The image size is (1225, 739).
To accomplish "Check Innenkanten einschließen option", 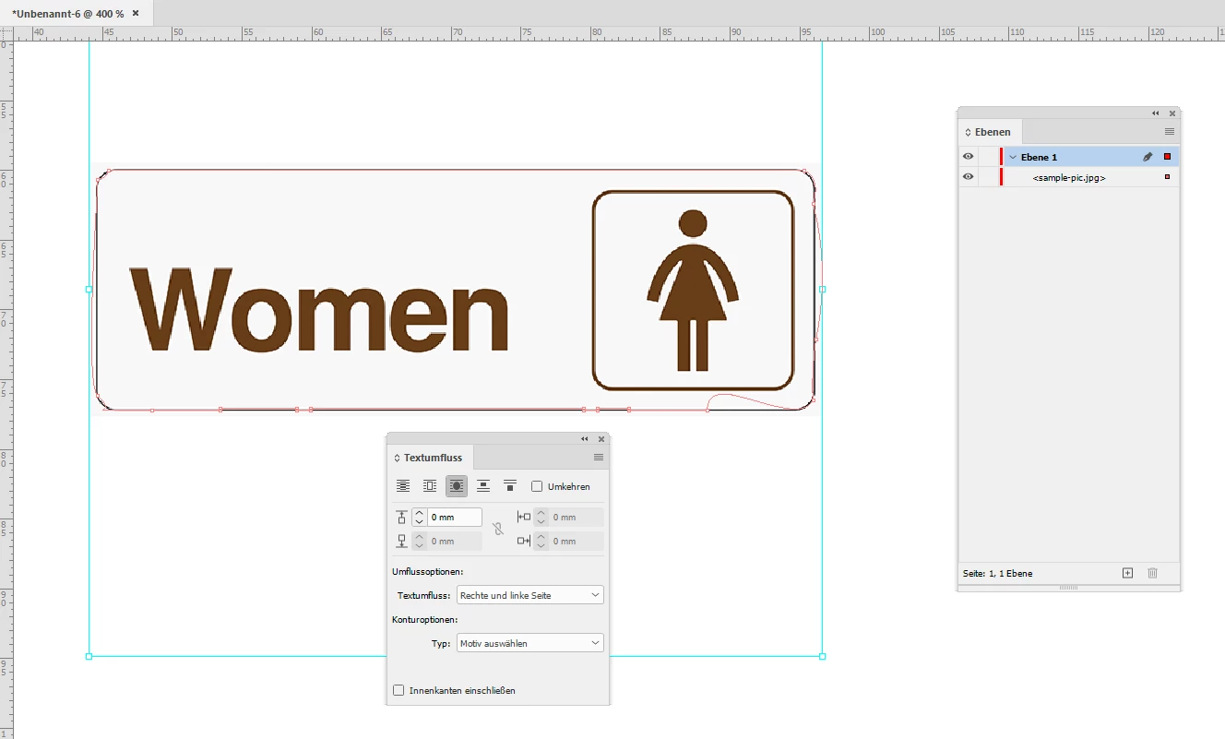I will [x=398, y=690].
